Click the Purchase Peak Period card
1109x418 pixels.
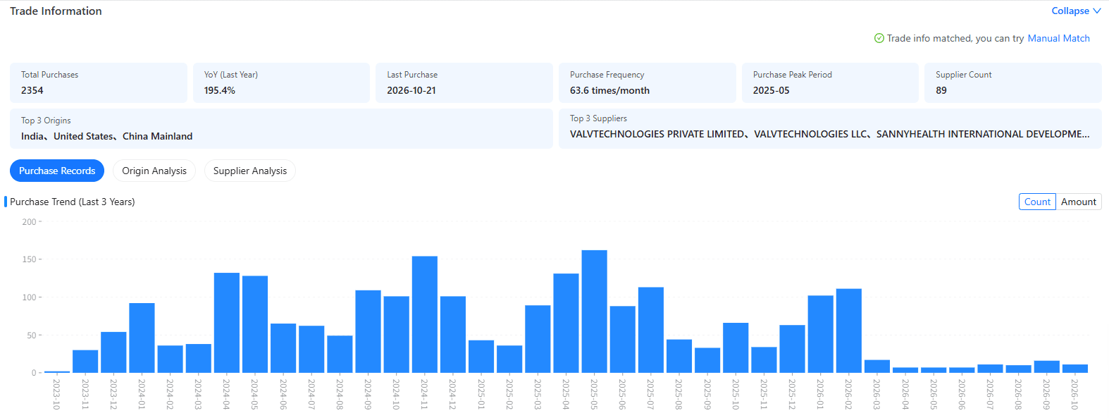coord(830,82)
